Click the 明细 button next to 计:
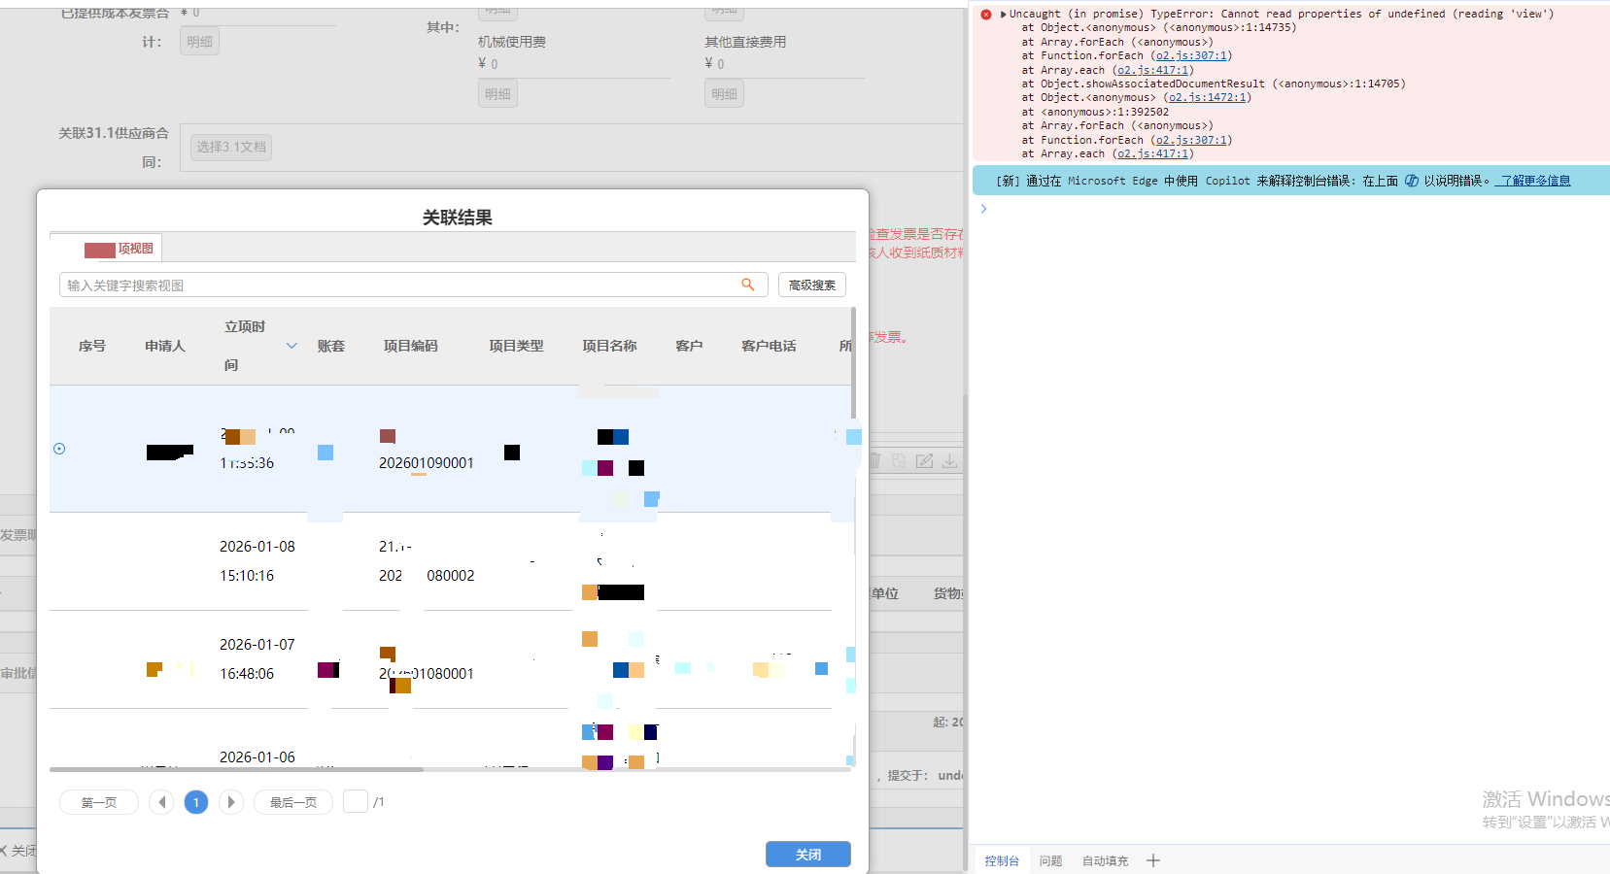This screenshot has height=874, width=1610. (199, 42)
